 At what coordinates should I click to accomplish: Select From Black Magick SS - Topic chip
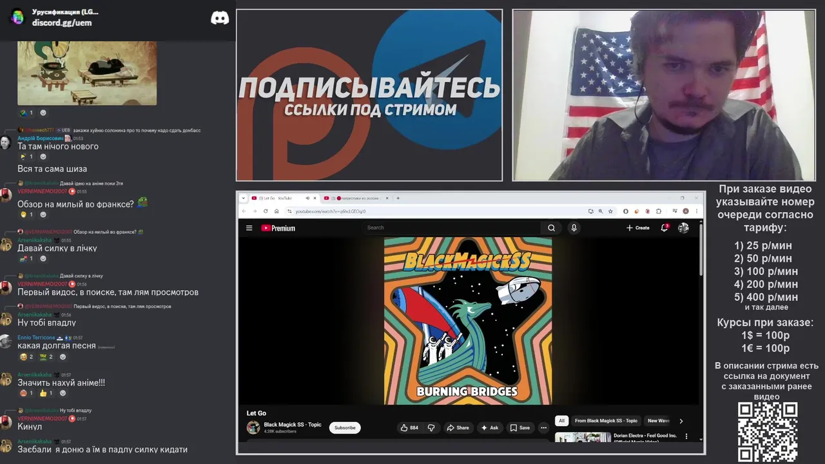pos(606,421)
